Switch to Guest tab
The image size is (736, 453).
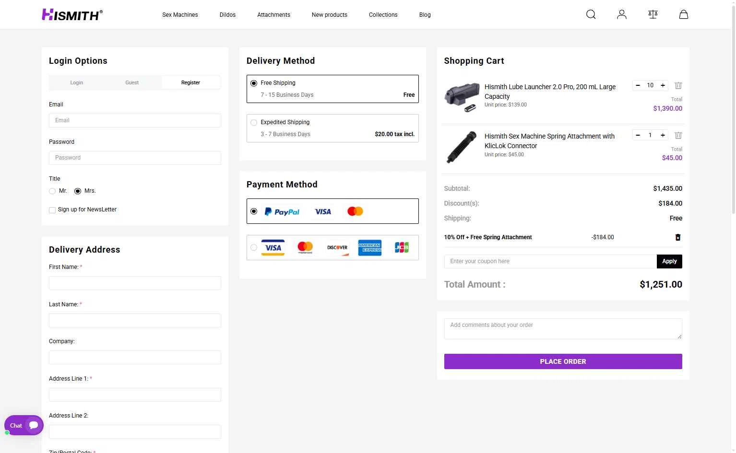pyautogui.click(x=132, y=82)
